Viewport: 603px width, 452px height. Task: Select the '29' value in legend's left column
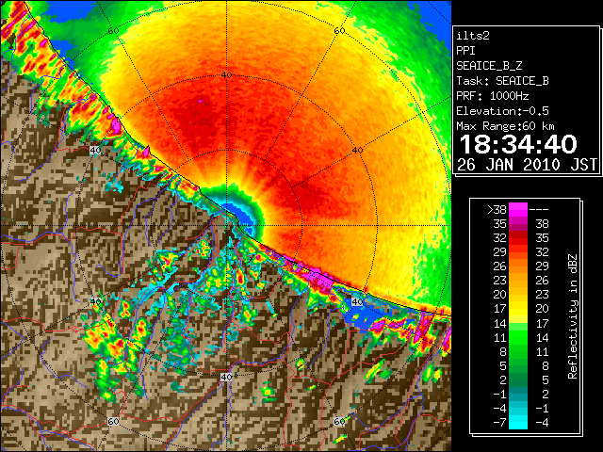[500, 252]
